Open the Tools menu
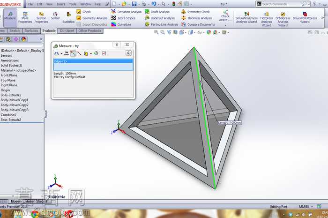This screenshot has width=328, height=218. coord(73,4)
